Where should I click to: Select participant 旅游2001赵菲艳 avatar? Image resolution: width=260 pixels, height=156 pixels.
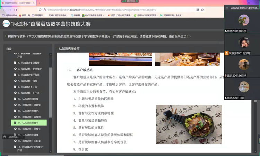click(x=244, y=64)
